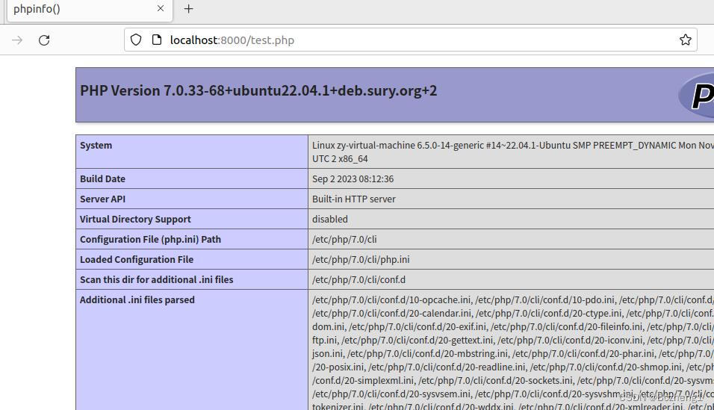Select the Server API label
This screenshot has width=714, height=410.
click(102, 199)
